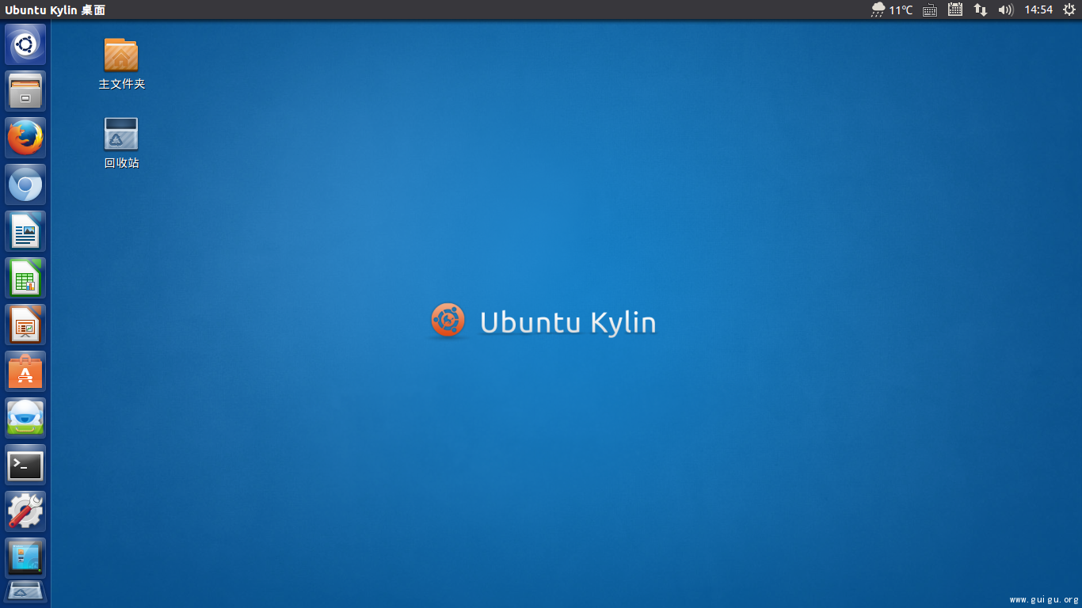Open the session power gear menu
The image size is (1082, 608).
(x=1069, y=9)
